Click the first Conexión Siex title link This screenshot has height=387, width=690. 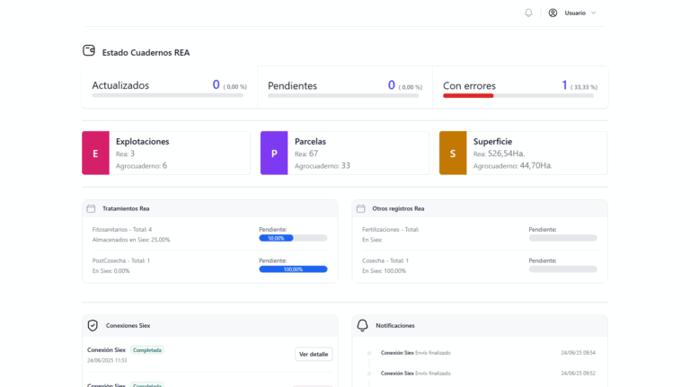pyautogui.click(x=106, y=349)
